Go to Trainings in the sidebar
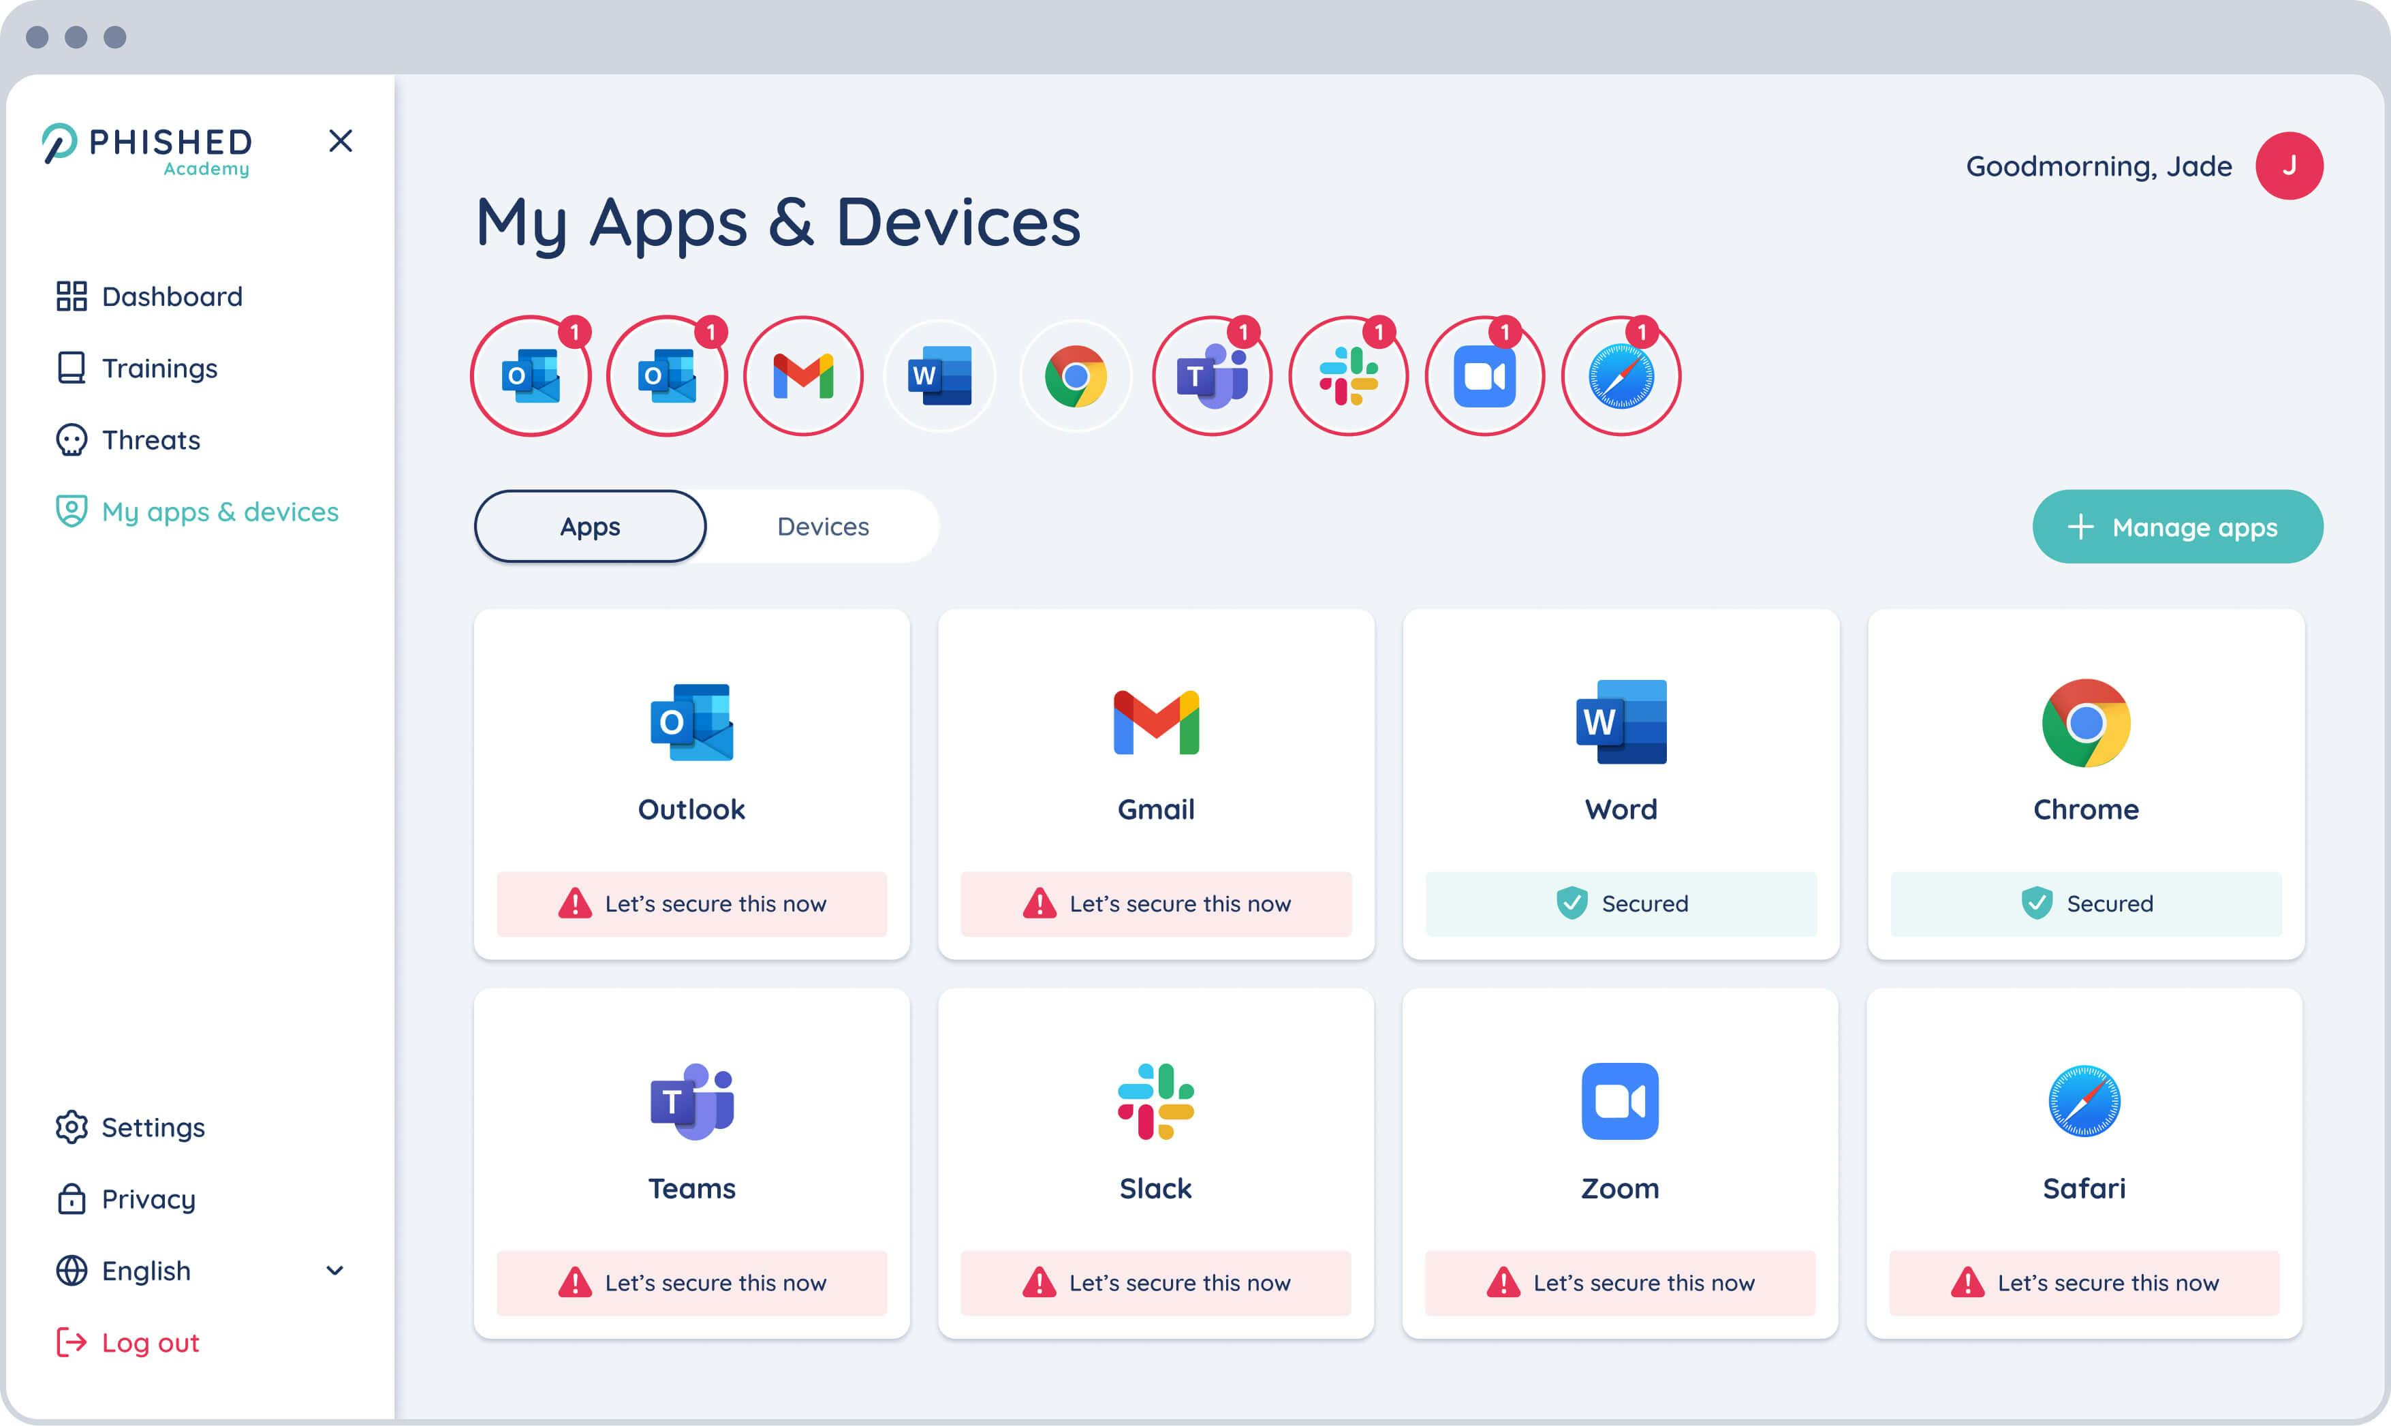The image size is (2391, 1426). tap(136, 368)
